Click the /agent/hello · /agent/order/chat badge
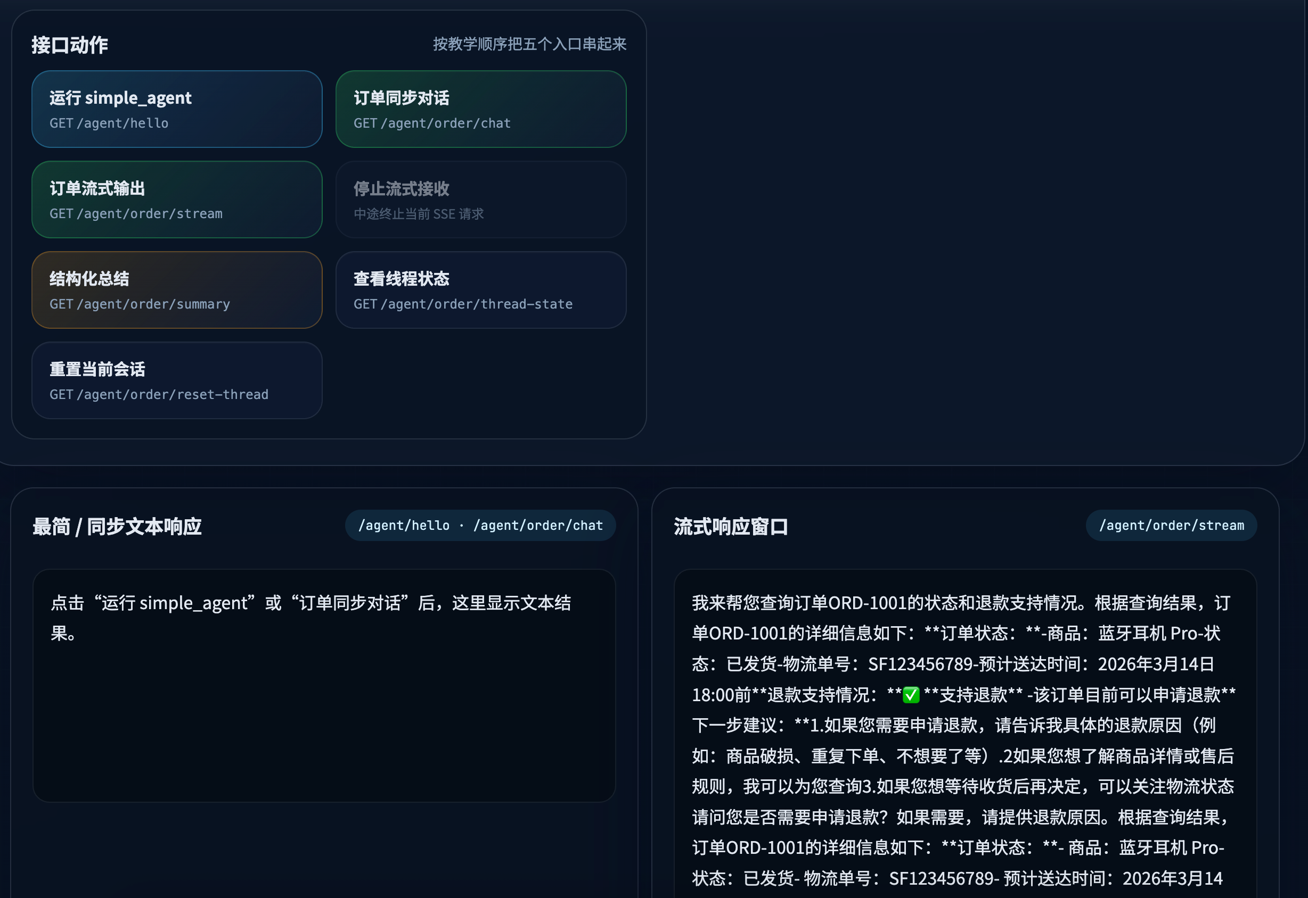 tap(480, 526)
